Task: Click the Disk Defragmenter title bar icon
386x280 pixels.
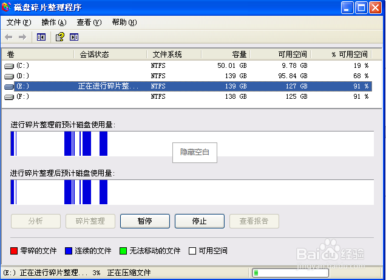Action: (x=7, y=7)
